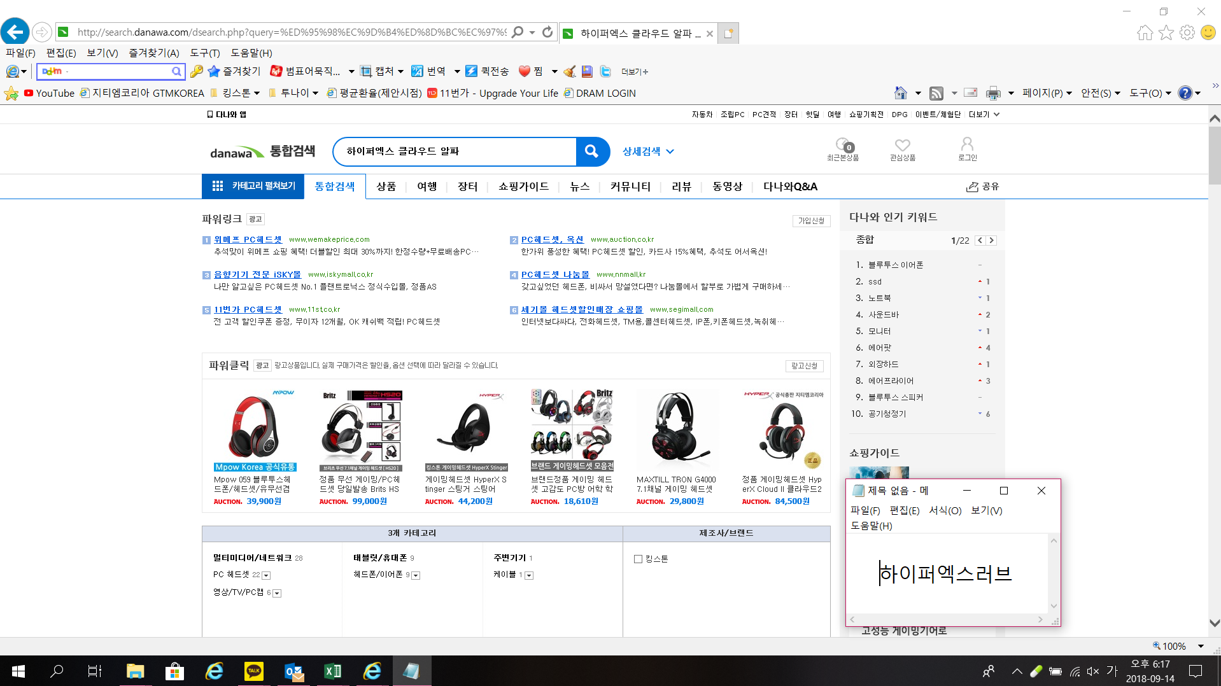Image resolution: width=1221 pixels, height=686 pixels.
Task: Click the 찜 heart toolbar icon
Action: (524, 71)
